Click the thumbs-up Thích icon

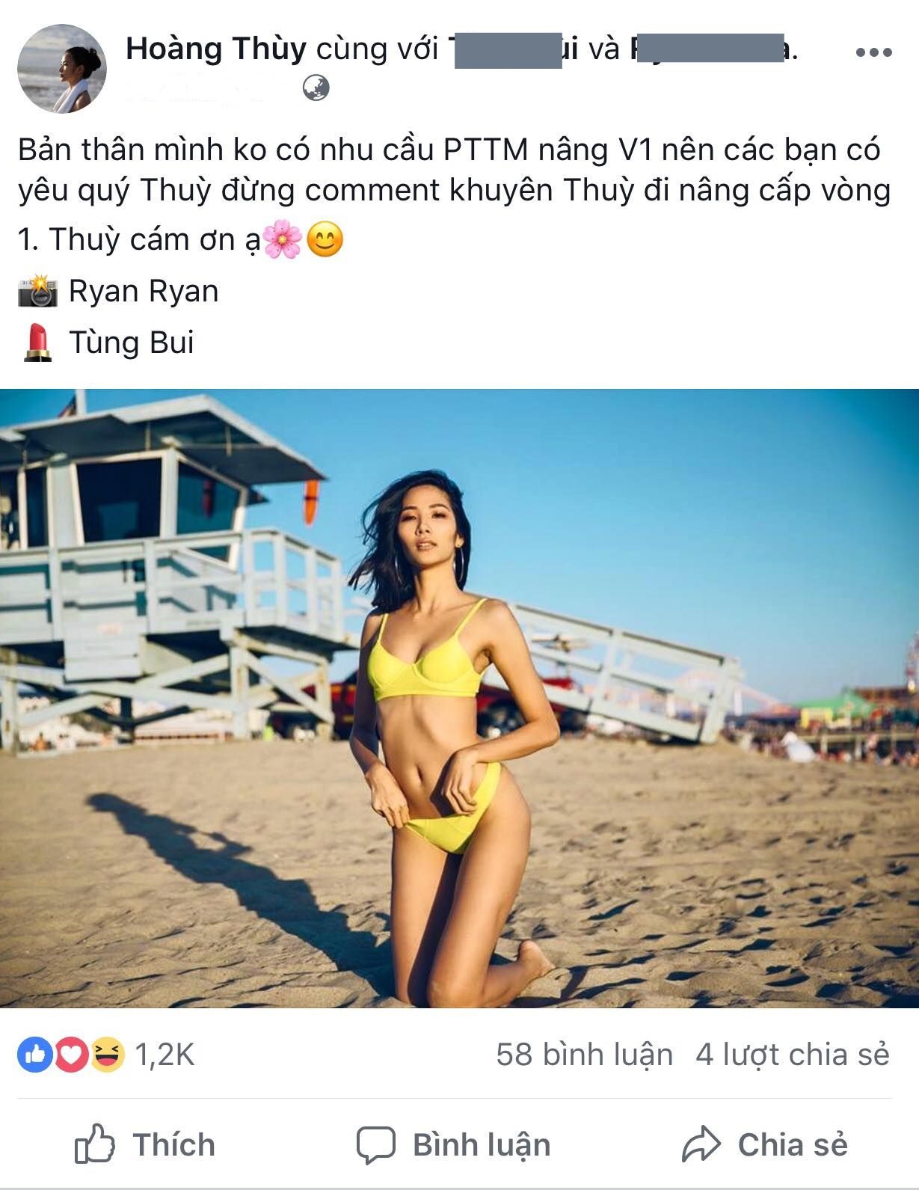point(94,1144)
